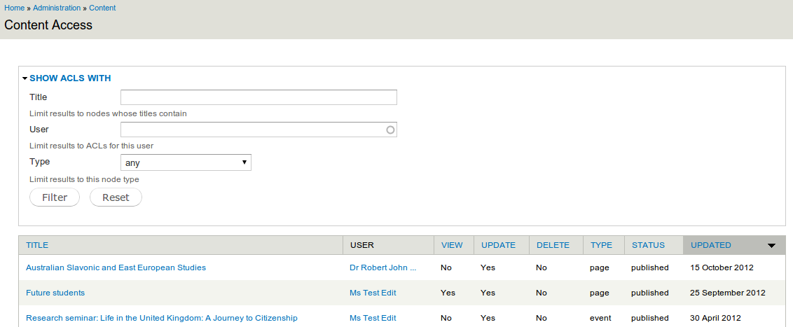793x327 pixels.
Task: Sort the table by Title column
Action: [x=37, y=245]
